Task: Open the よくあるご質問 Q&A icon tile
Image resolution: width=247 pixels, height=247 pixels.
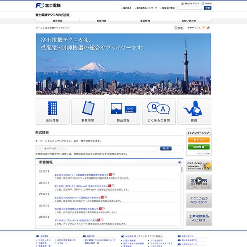Action: [159, 112]
